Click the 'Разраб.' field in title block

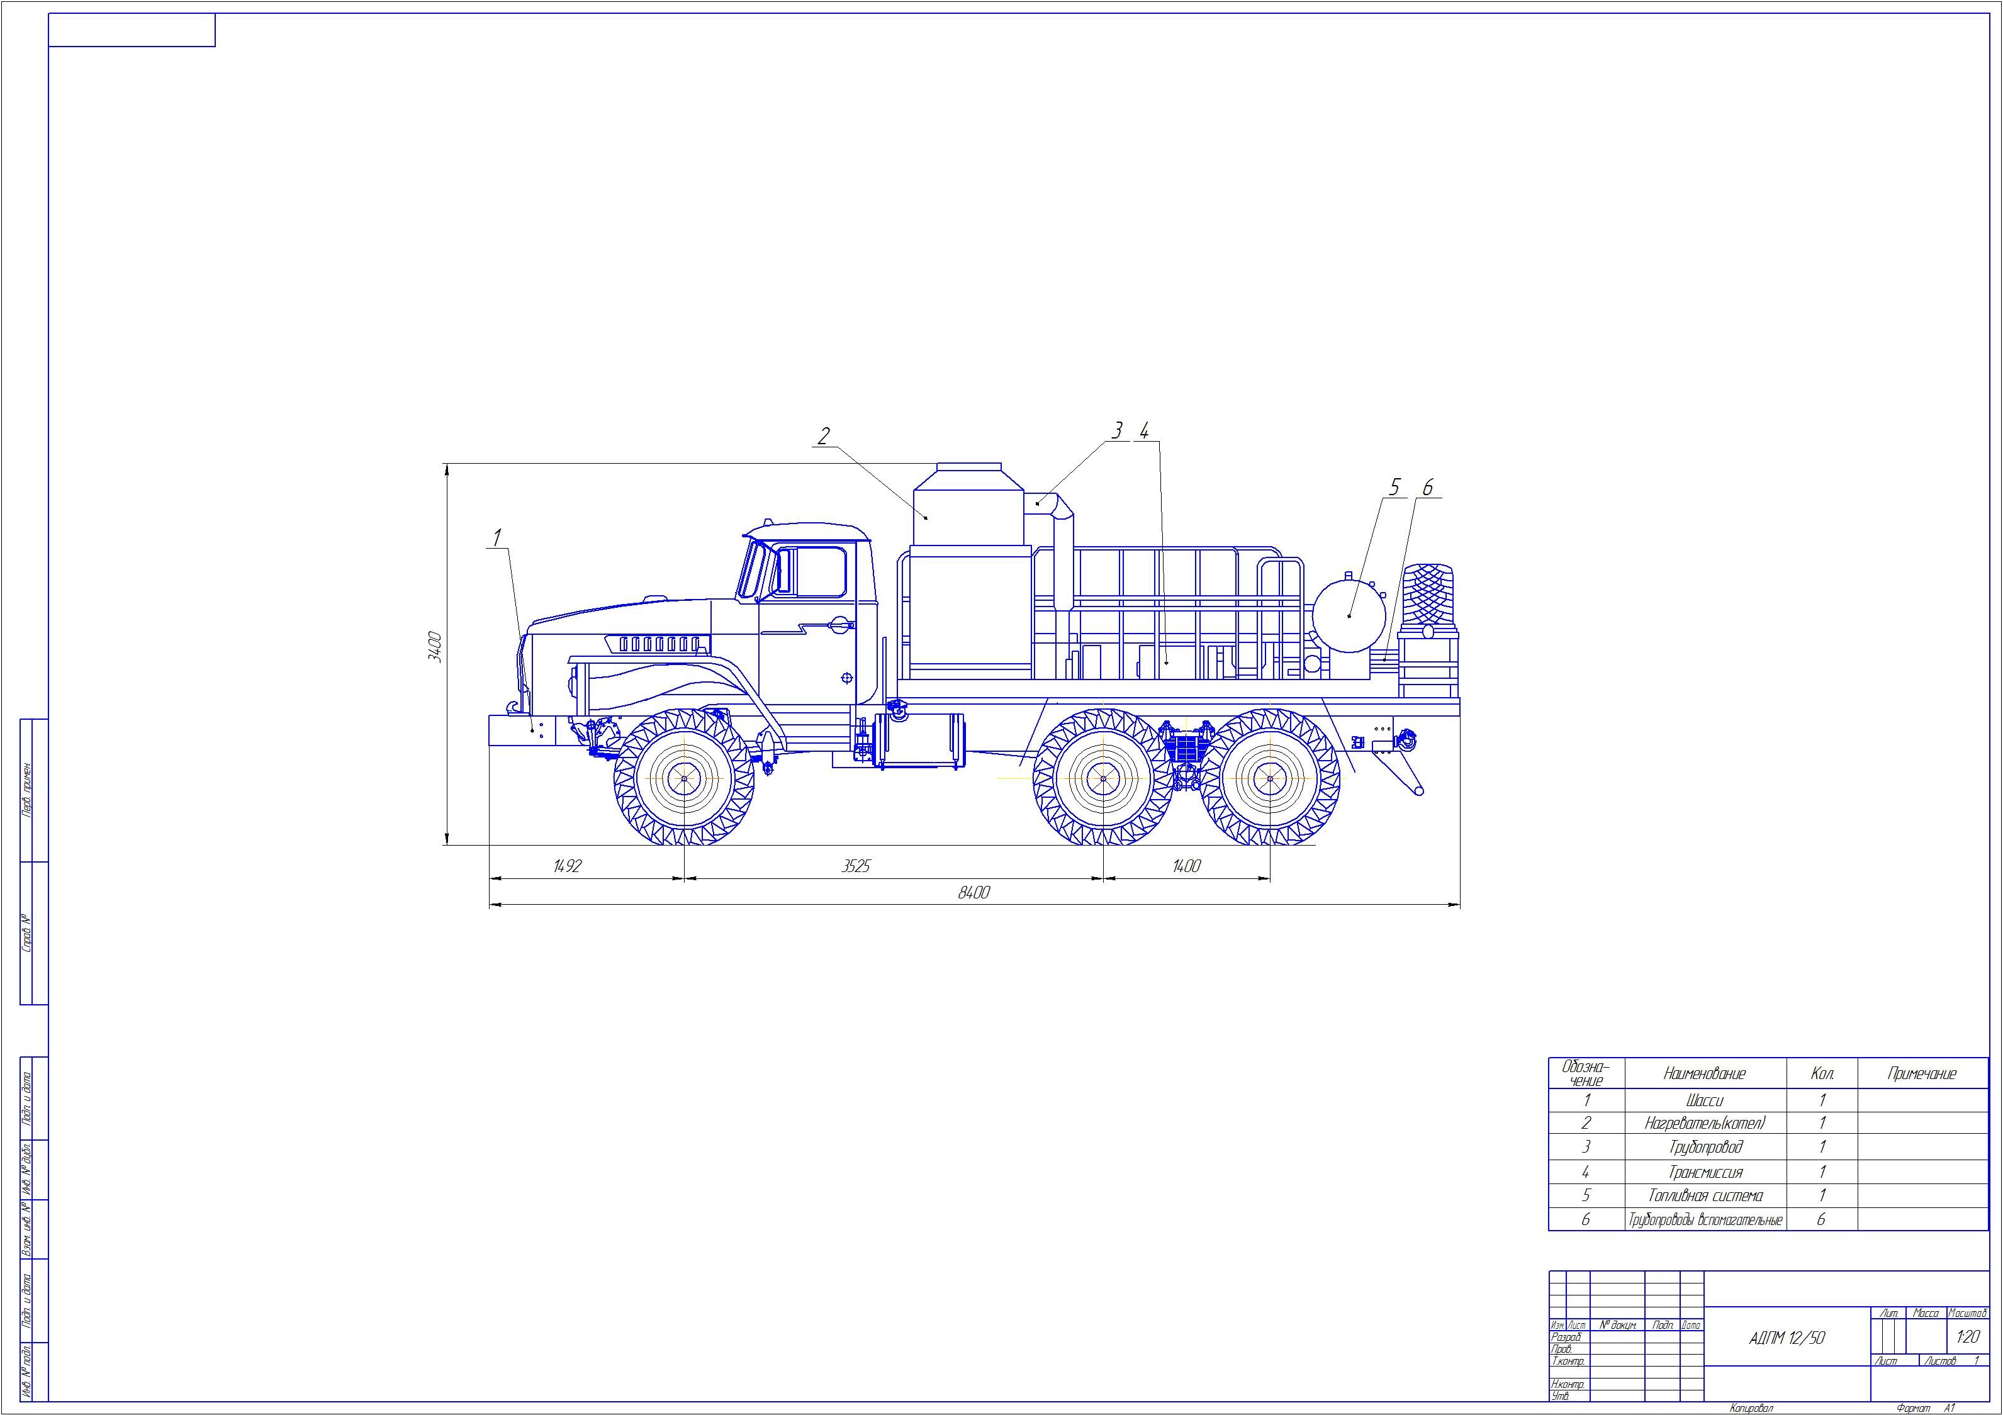[1566, 1336]
